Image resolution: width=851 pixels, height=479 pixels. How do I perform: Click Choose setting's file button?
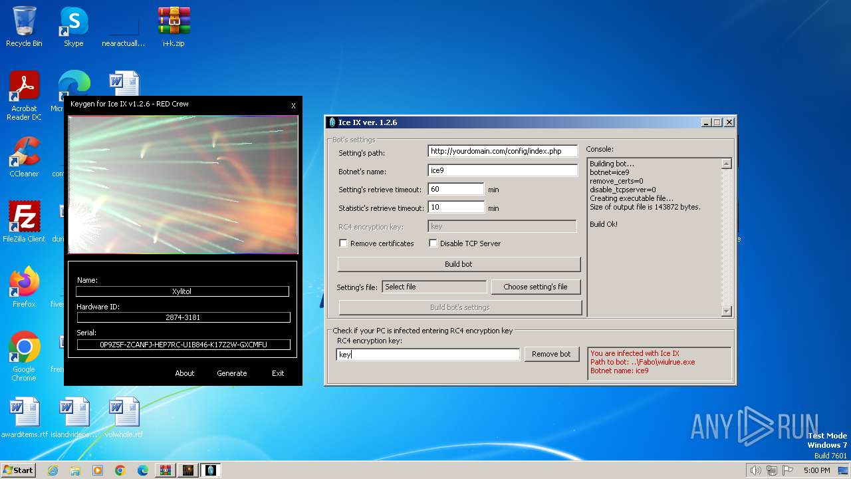[535, 287]
